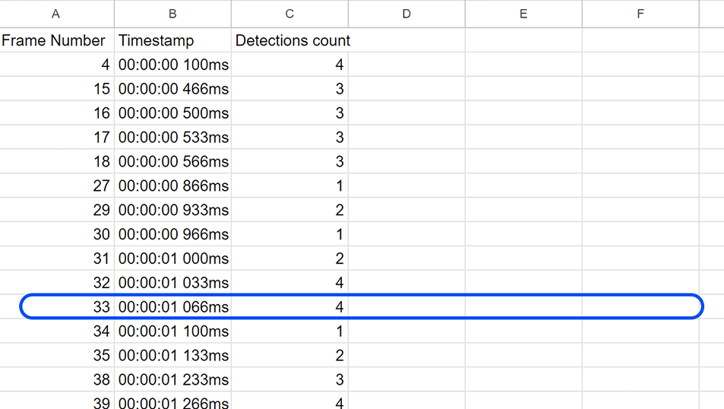The height and width of the screenshot is (409, 724).
Task: Click timestamp cell 00:00:01 000ms
Action: pyautogui.click(x=173, y=258)
